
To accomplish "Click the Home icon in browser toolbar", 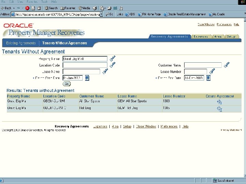I will 39,8.
